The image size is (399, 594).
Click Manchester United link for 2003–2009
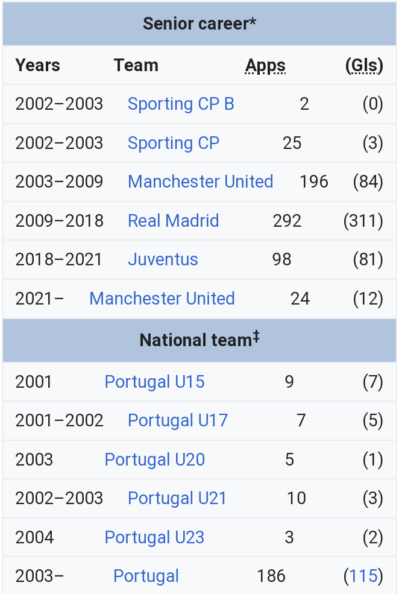pyautogui.click(x=201, y=182)
